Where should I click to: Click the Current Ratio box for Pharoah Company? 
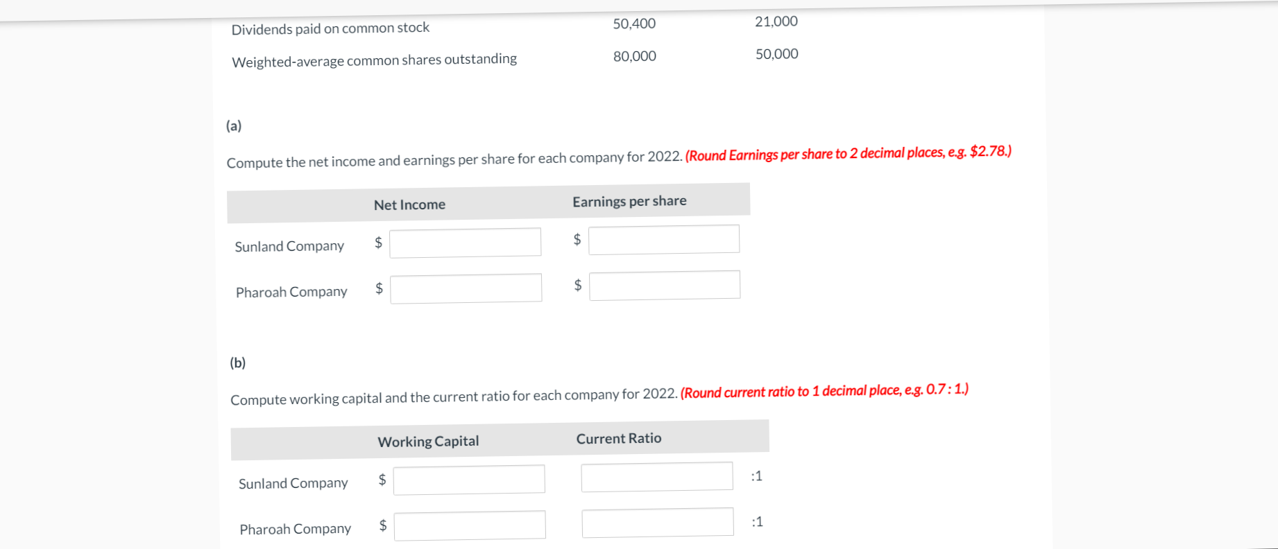(657, 521)
